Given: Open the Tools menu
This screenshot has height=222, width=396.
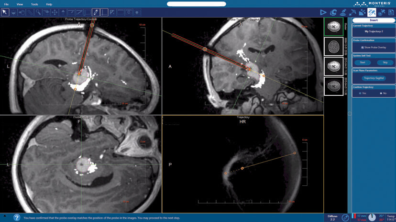Looking at the screenshot, I should pos(34,4).
